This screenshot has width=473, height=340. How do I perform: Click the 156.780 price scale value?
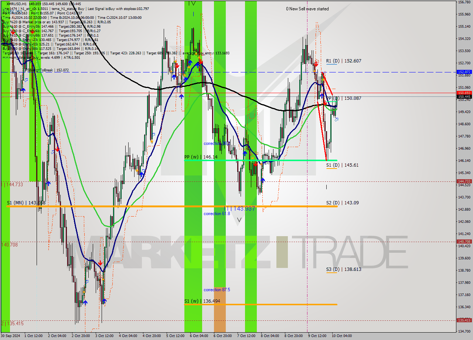tap(464, 2)
